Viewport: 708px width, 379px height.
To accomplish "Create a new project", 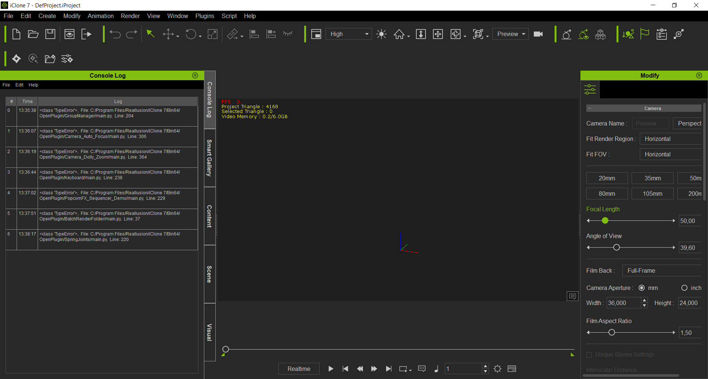I will tap(16, 34).
